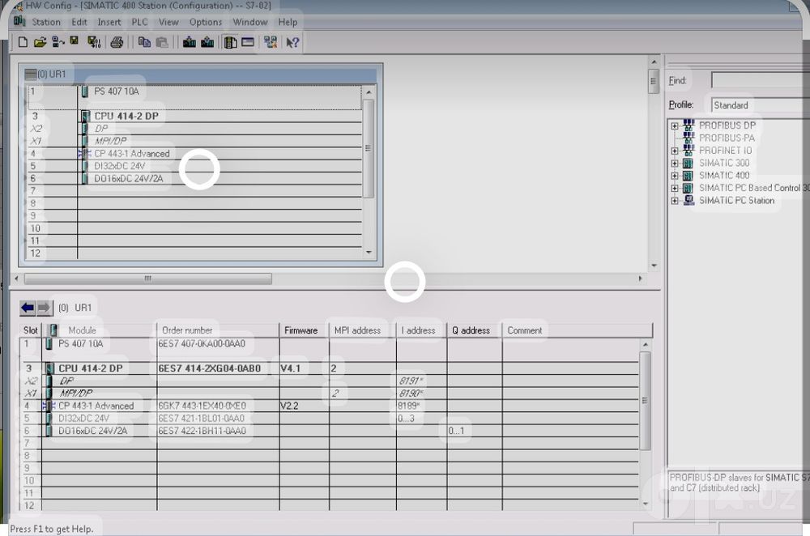Image resolution: width=810 pixels, height=536 pixels.
Task: Expand the SIMATIC PC Station node
Action: (x=675, y=201)
